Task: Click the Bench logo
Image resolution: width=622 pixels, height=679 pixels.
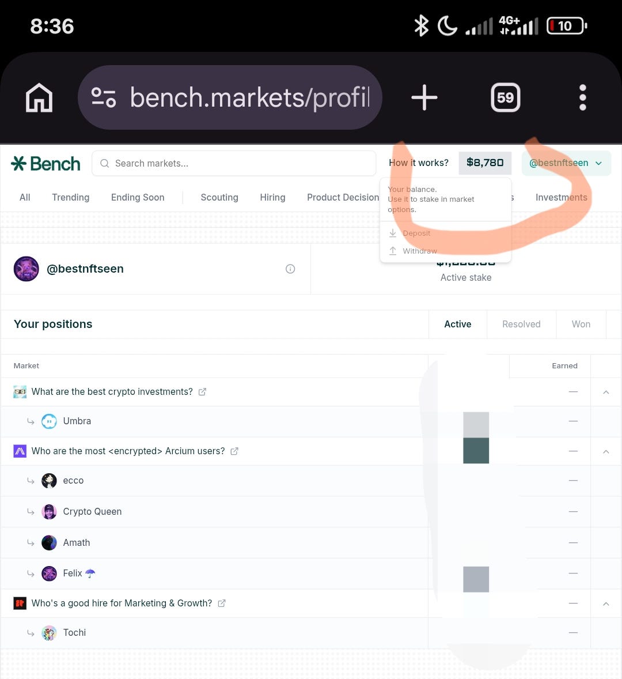Action: [x=45, y=164]
